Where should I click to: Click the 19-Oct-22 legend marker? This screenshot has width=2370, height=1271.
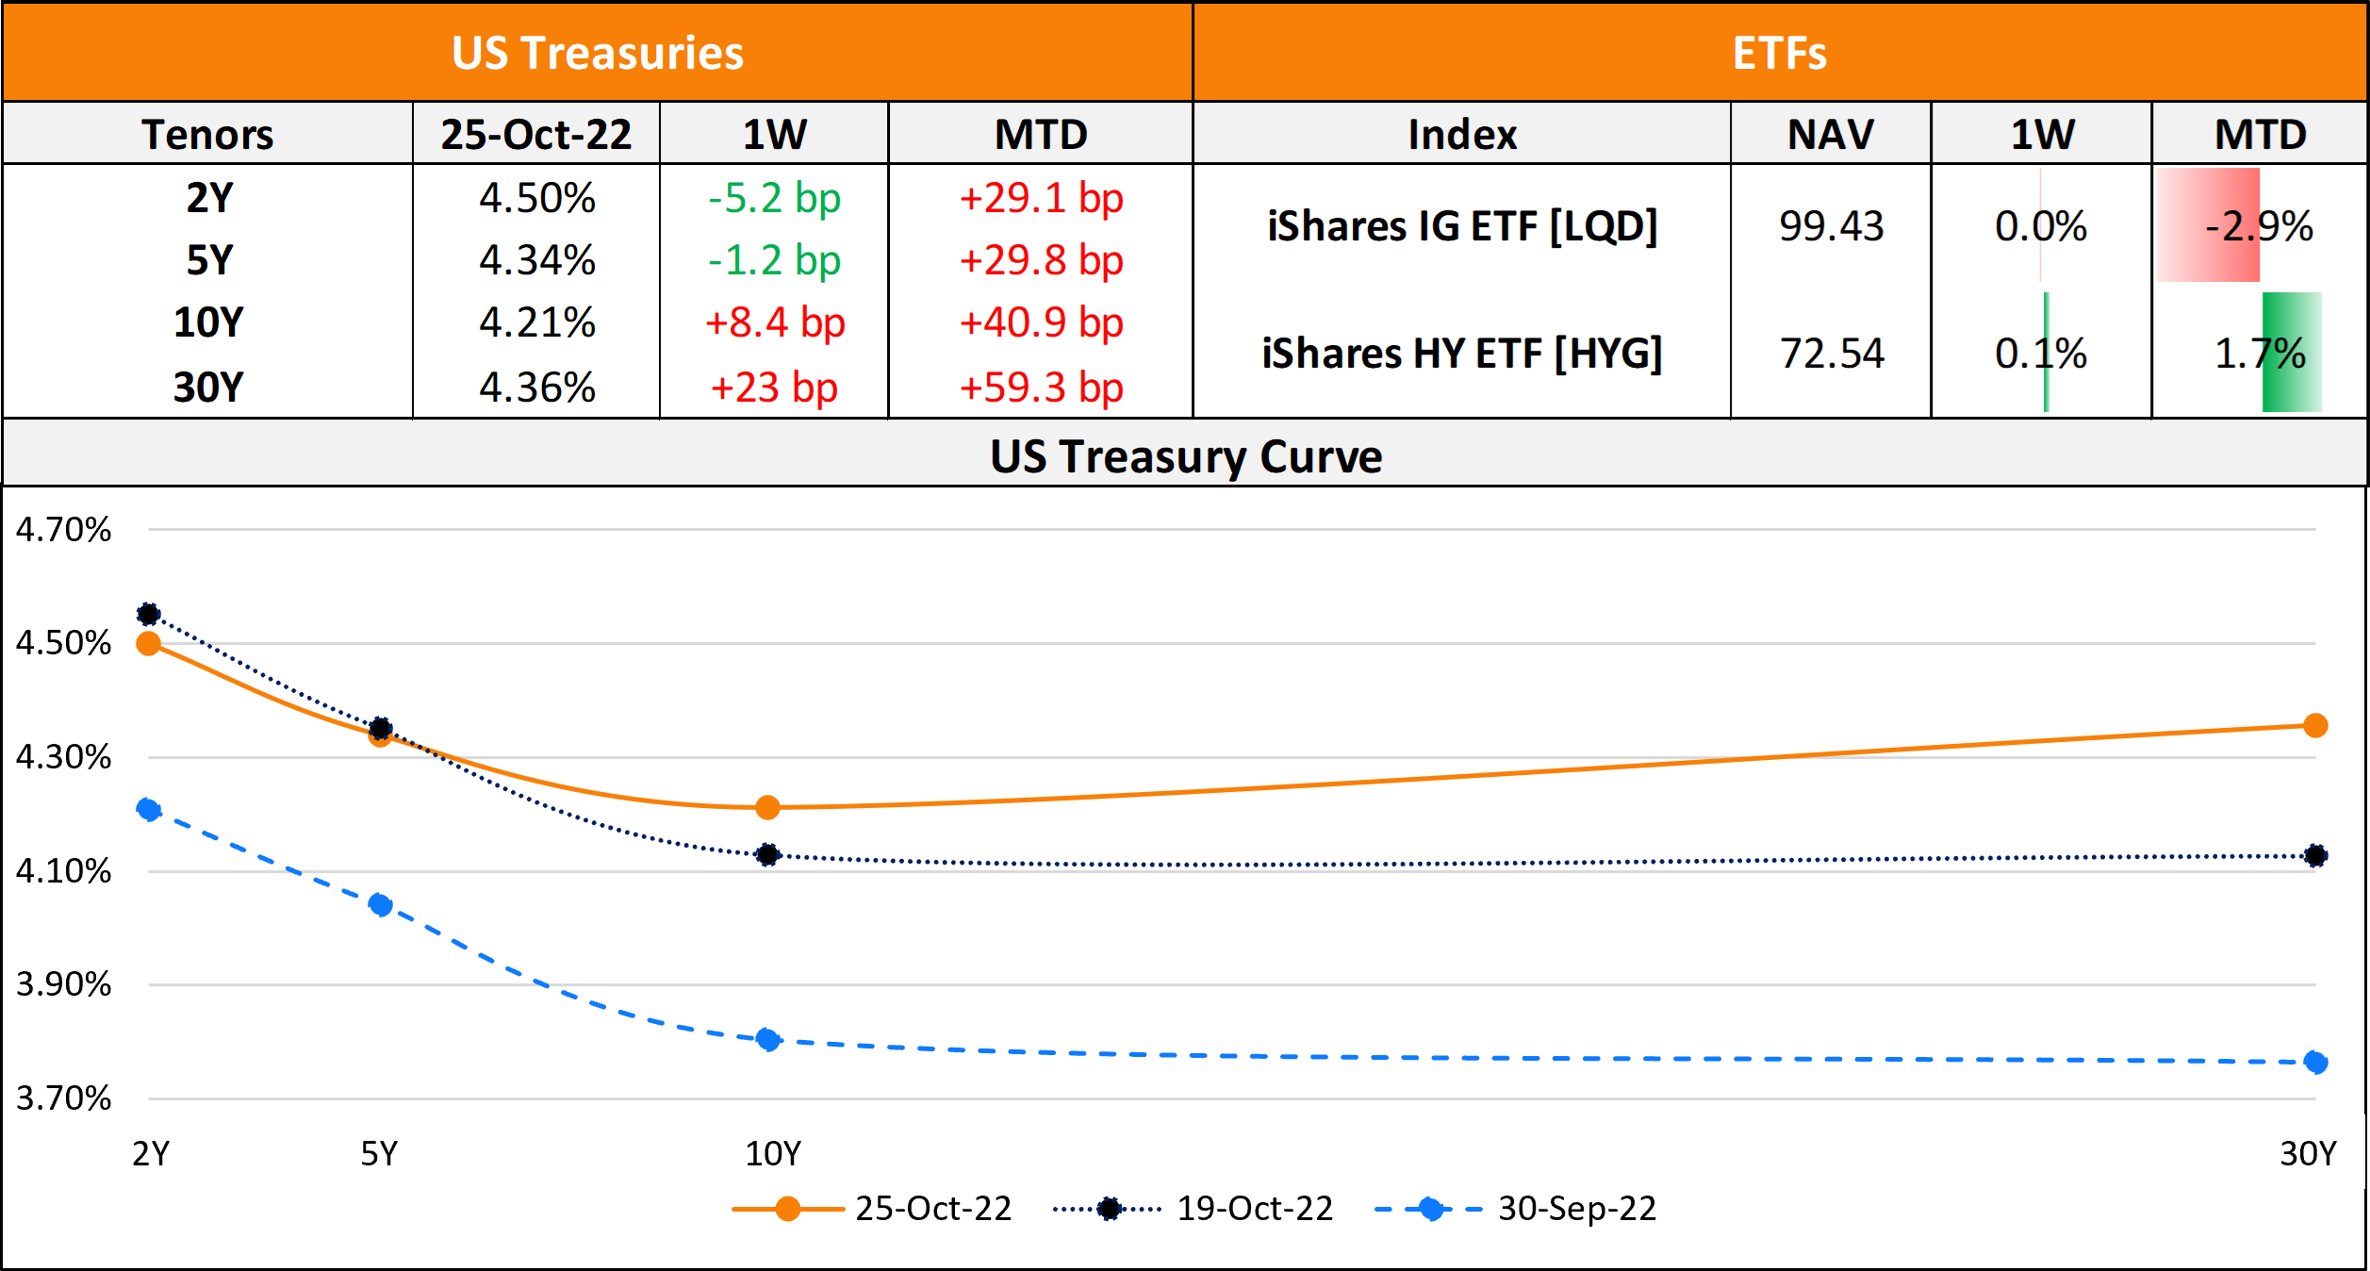1110,1209
